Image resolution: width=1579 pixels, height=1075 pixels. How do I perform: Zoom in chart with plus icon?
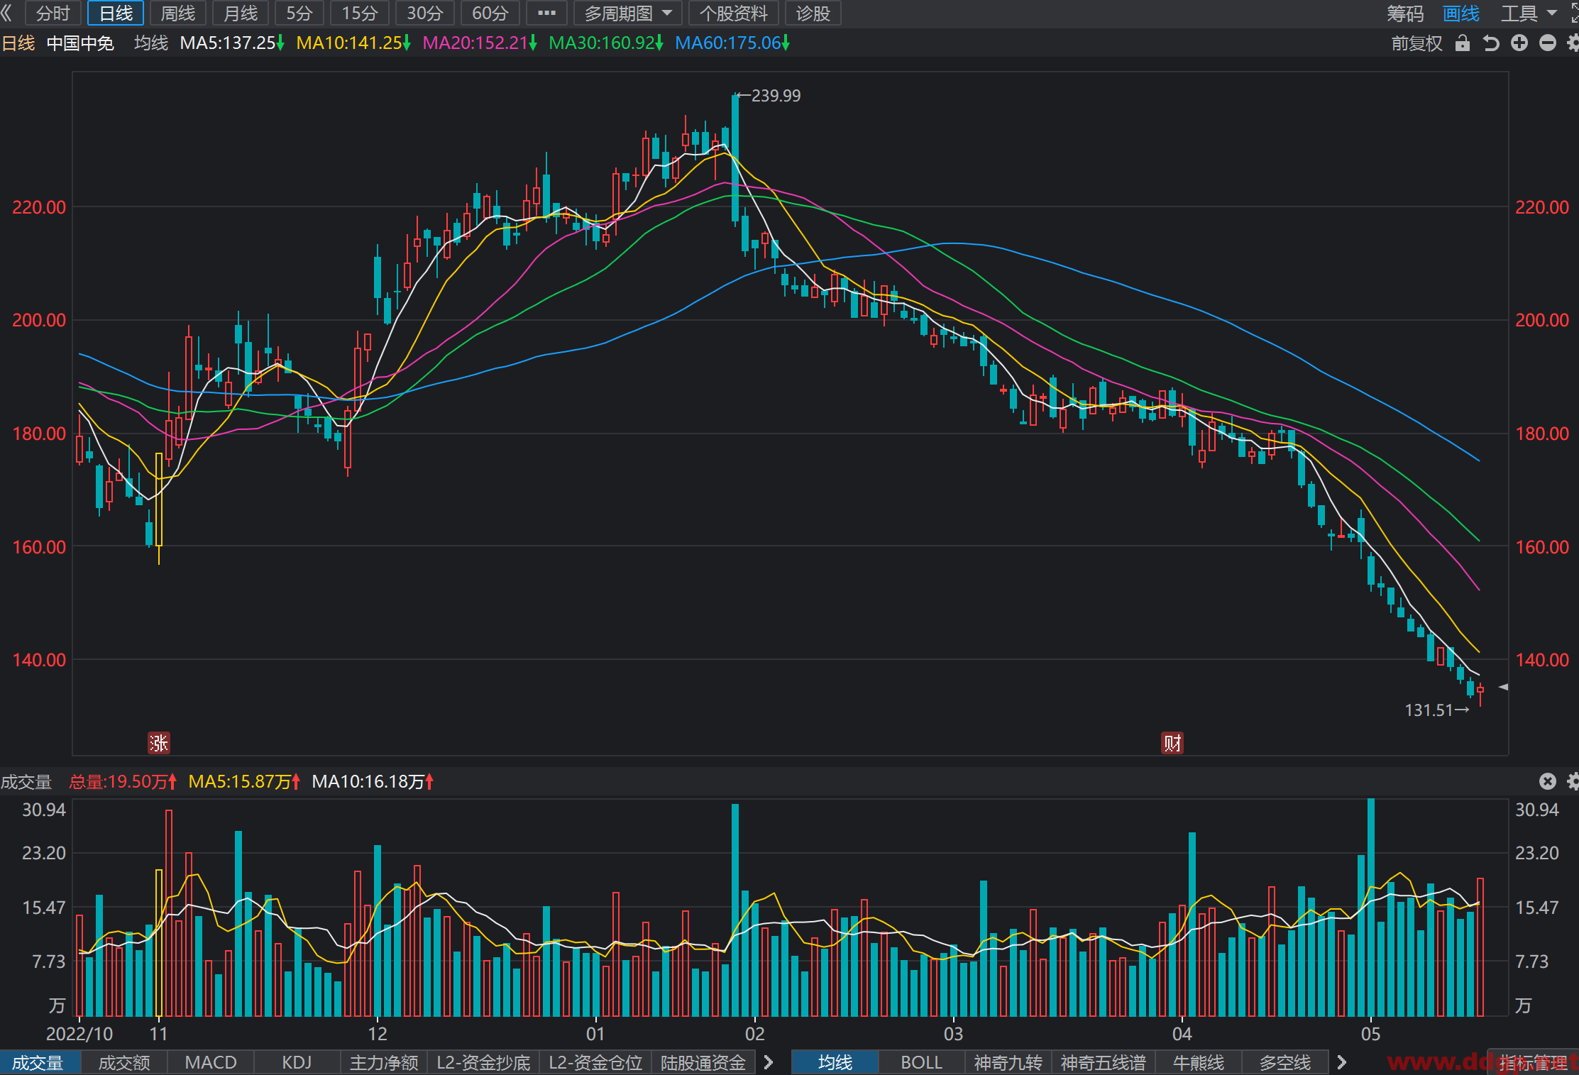[1519, 43]
